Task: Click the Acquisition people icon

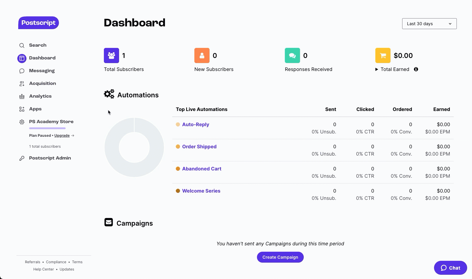Action: 22,84
